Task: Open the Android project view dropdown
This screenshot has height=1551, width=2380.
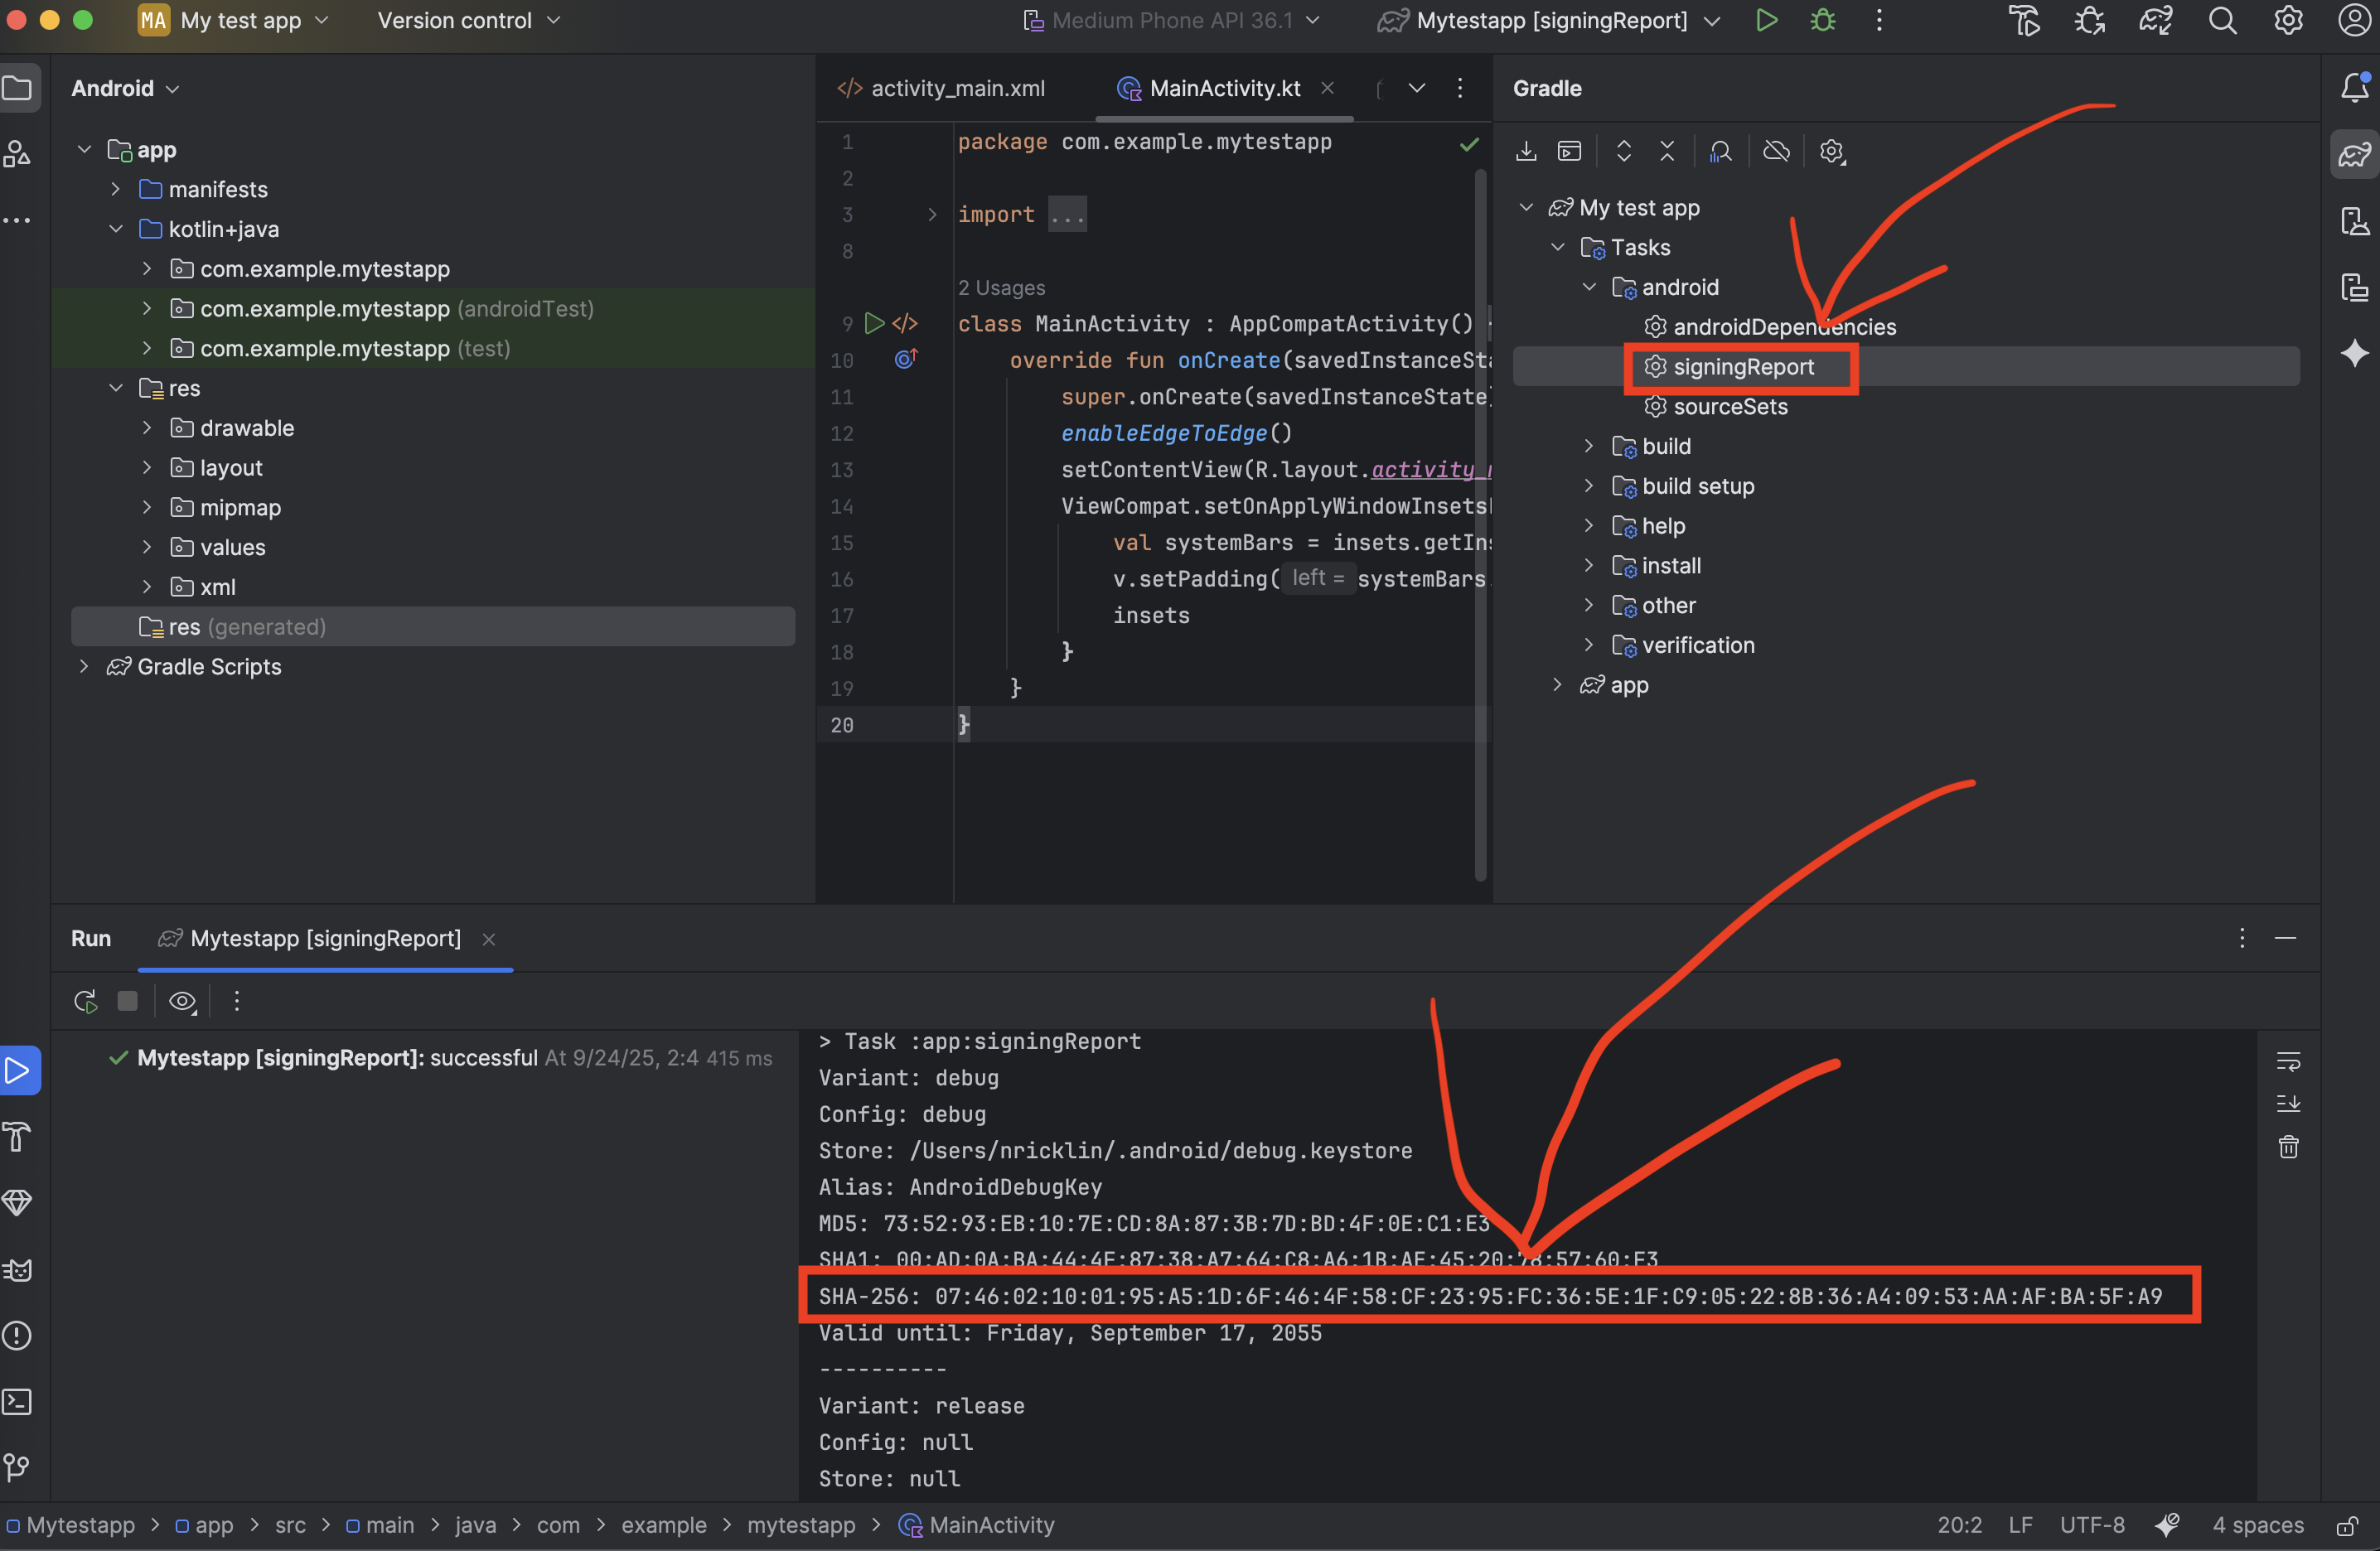Action: point(125,89)
